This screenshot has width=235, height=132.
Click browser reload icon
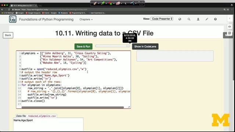pos(9,10)
